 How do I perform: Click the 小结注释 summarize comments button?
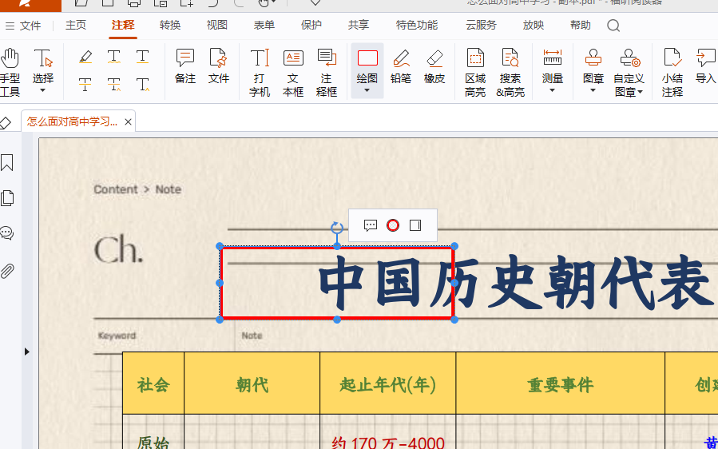[x=672, y=72]
